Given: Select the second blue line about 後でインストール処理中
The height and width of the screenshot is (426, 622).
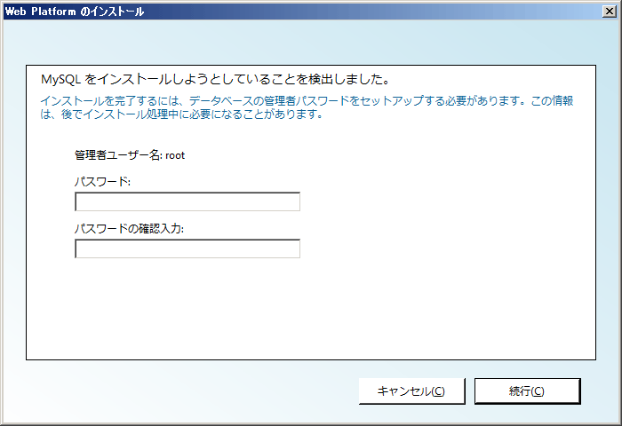Looking at the screenshot, I should 182,114.
